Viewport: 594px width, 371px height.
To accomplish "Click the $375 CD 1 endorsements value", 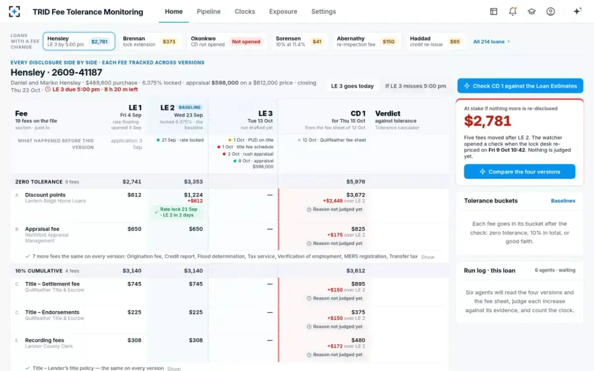I will coord(358,312).
